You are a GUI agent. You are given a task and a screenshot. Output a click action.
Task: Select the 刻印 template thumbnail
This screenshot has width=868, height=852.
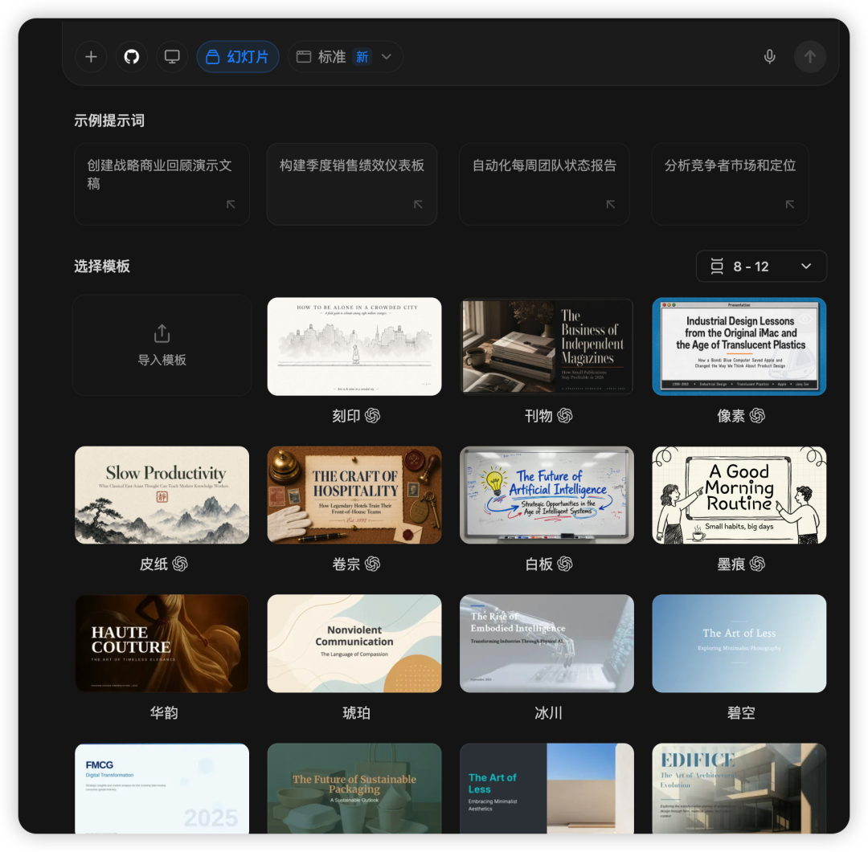tap(354, 346)
